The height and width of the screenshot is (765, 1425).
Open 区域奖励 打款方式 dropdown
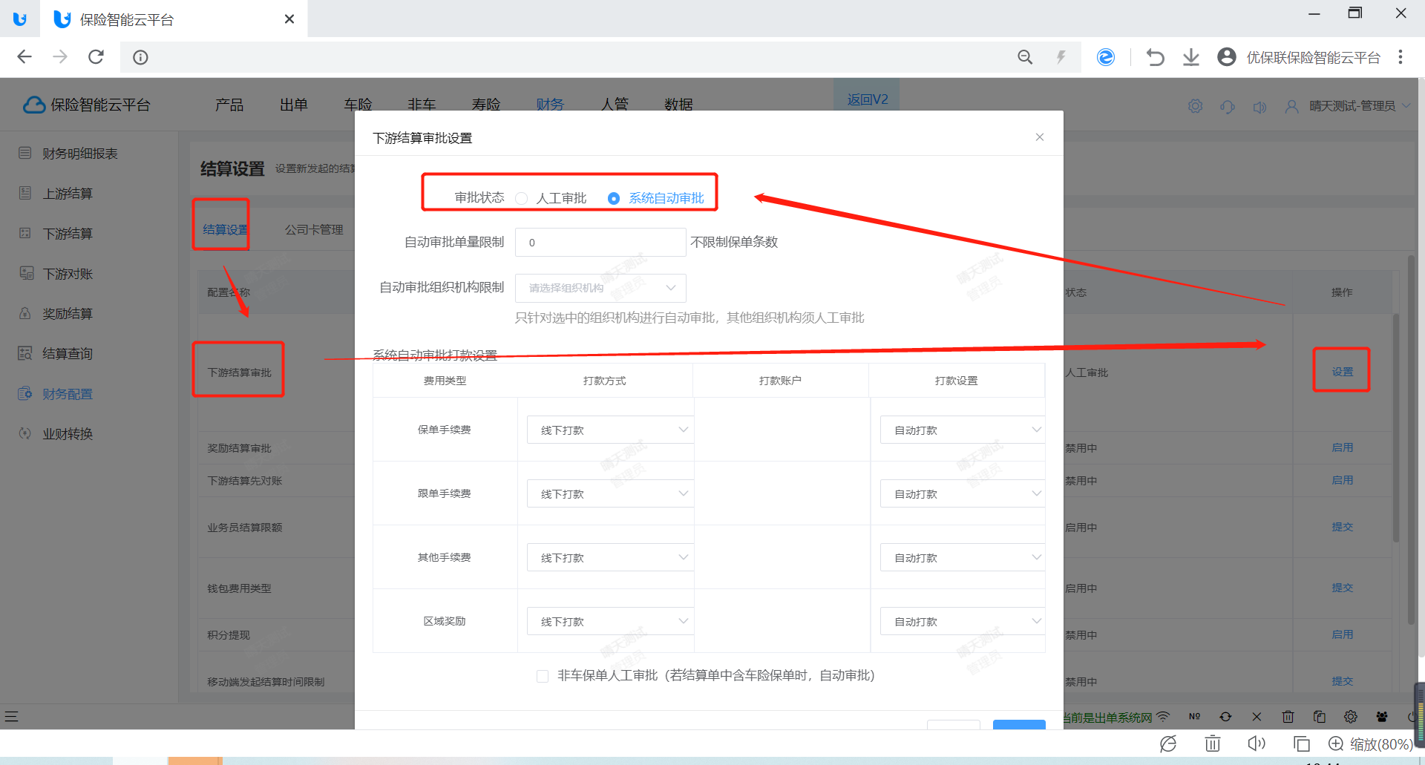(610, 621)
